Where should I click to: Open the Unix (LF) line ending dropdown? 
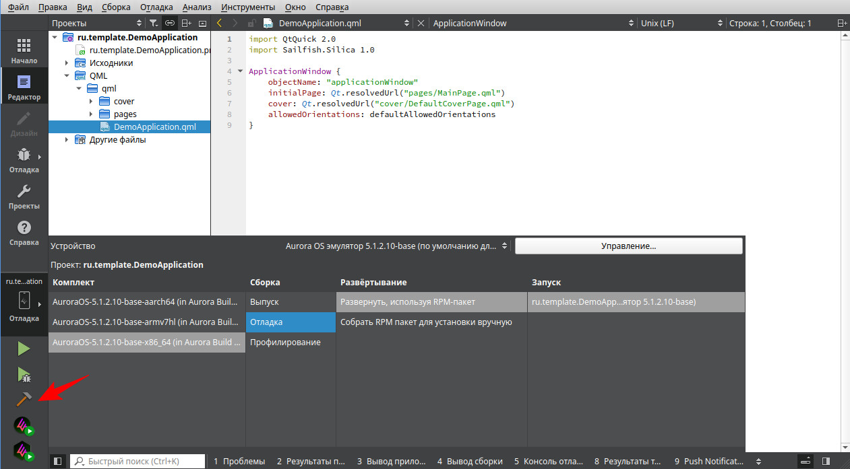coord(679,23)
